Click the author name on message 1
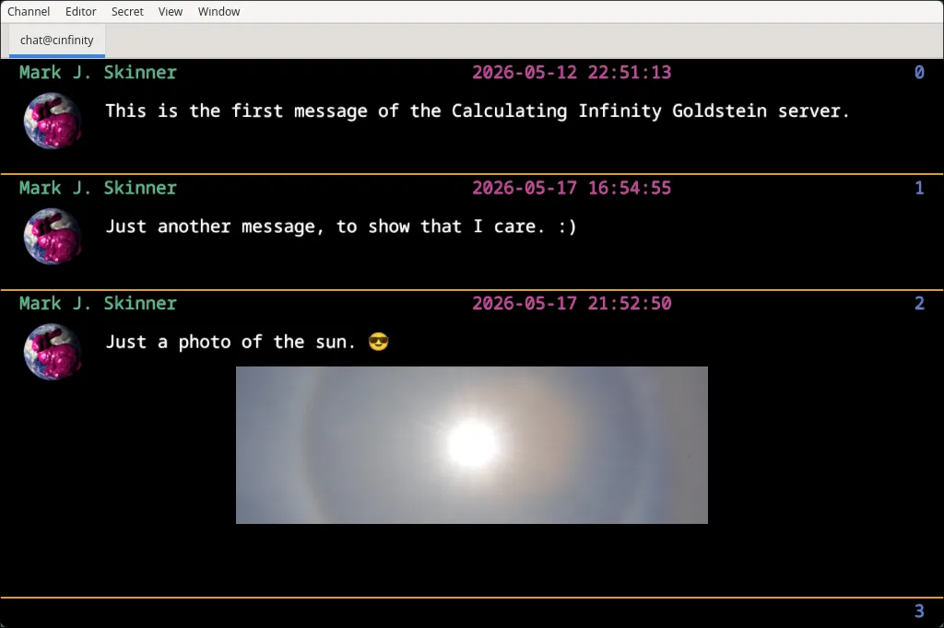The image size is (944, 628). coord(98,188)
